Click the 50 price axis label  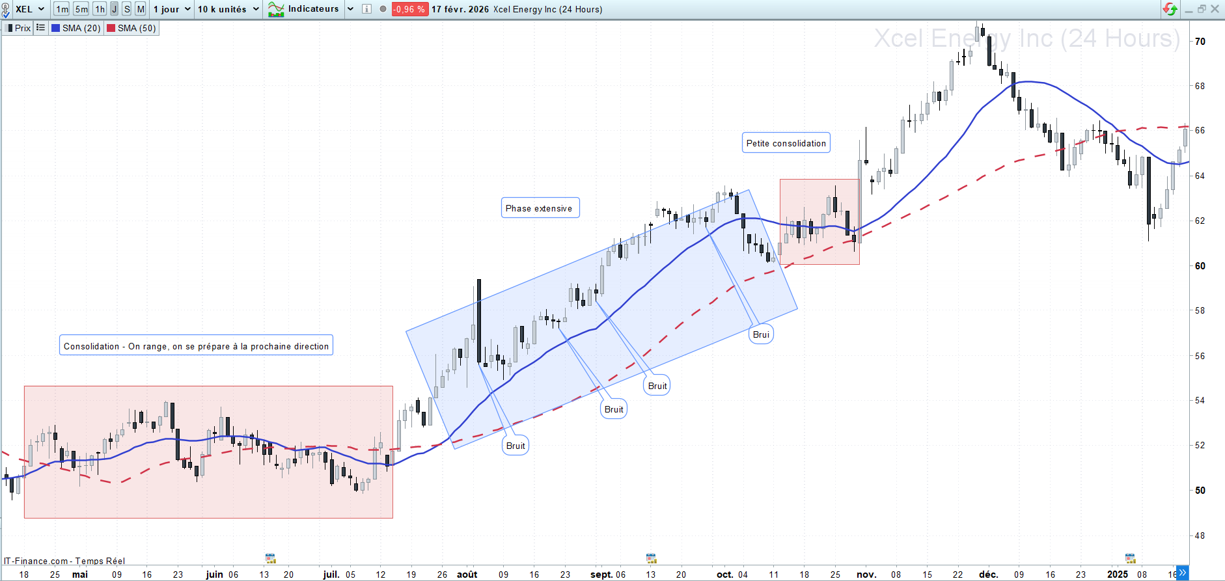point(1200,490)
